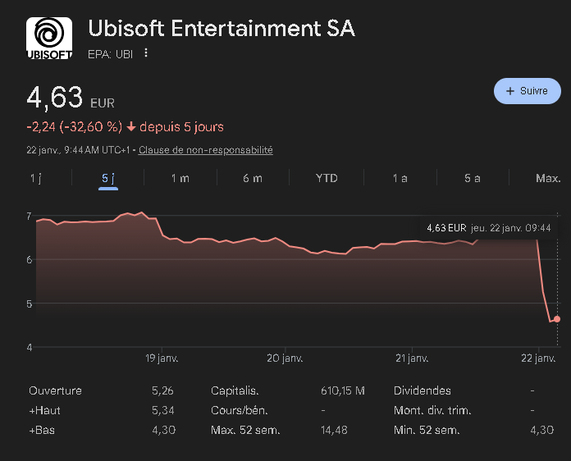Click the Capitalis. value 610,15 M
This screenshot has width=571, height=461.
(x=342, y=390)
